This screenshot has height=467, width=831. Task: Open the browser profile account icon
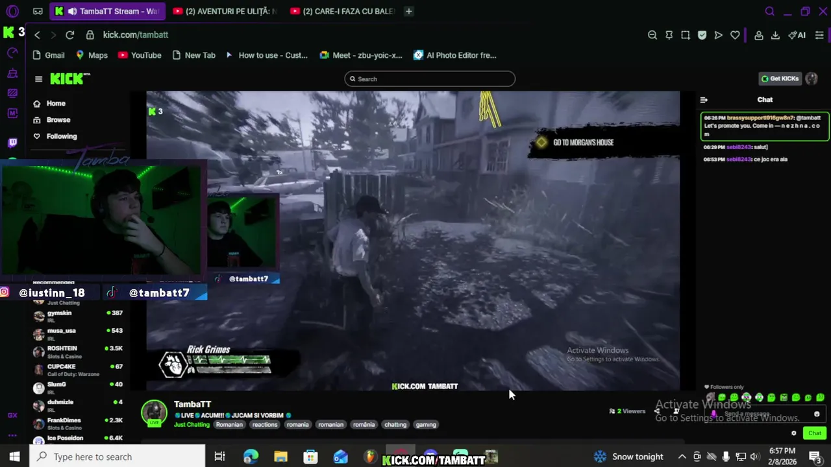click(758, 35)
